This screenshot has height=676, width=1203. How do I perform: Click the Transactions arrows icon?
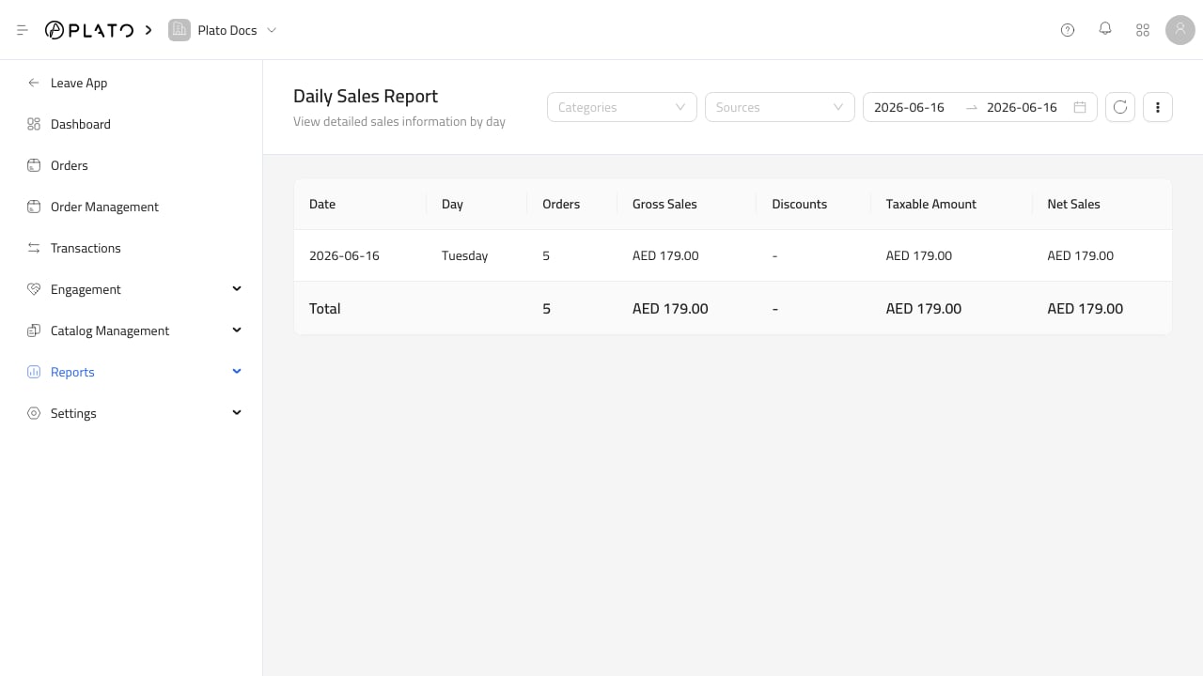(x=34, y=248)
